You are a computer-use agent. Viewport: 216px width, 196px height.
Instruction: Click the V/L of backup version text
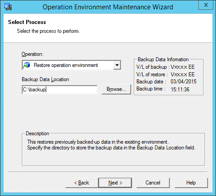tap(183, 67)
